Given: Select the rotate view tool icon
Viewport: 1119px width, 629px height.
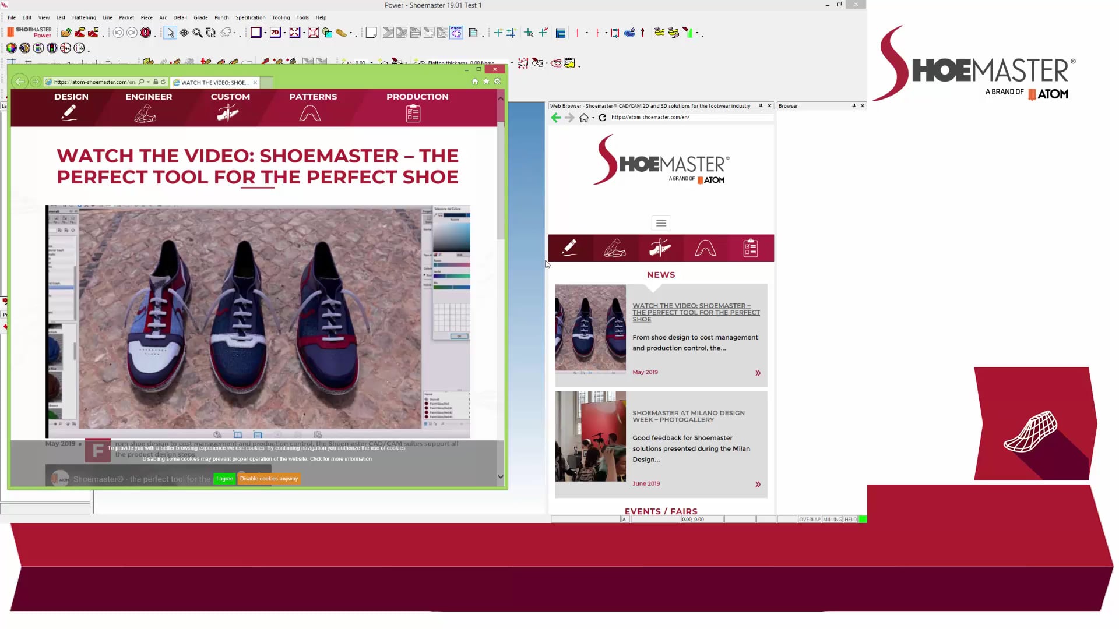Looking at the screenshot, I should 210,33.
